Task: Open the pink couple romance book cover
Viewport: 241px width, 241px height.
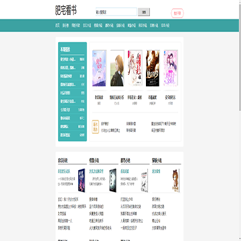Action: (171, 68)
